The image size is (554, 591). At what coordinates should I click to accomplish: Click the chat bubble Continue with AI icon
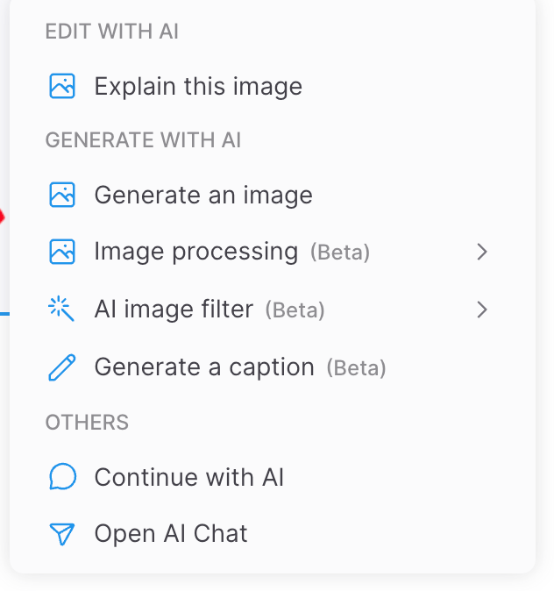[x=61, y=477]
